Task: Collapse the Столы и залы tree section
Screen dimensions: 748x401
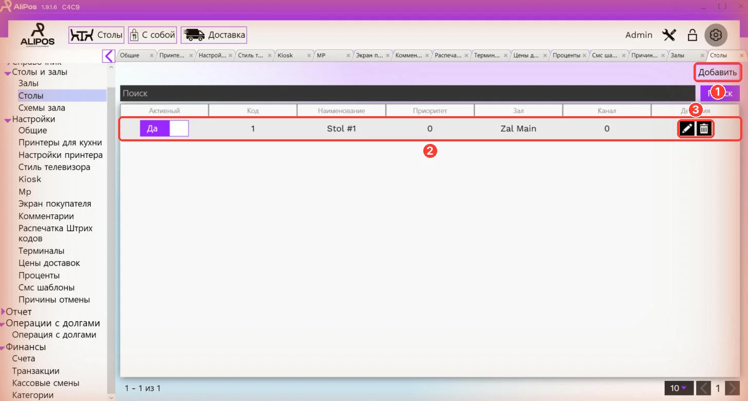Action: point(8,74)
